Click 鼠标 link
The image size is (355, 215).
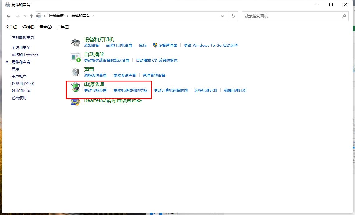click(x=143, y=45)
